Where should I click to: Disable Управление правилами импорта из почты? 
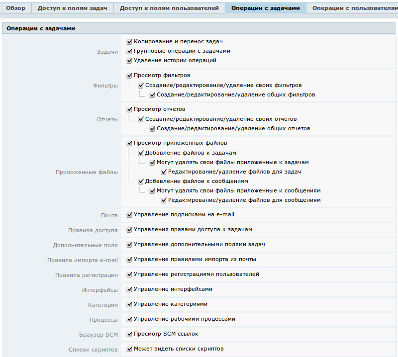[x=129, y=260]
